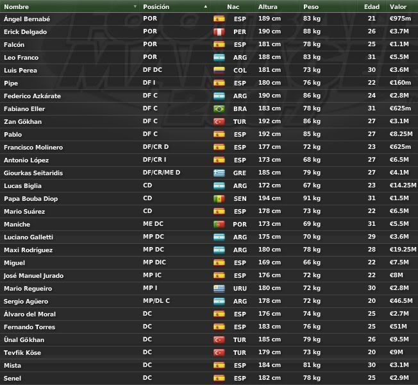418x385 pixels.
Task: Click the DF/CR/ME D position cell
Action: (x=162, y=173)
